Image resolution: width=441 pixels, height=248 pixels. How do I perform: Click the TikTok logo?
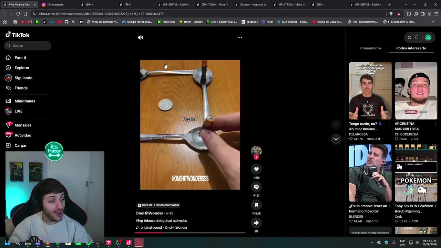point(18,35)
